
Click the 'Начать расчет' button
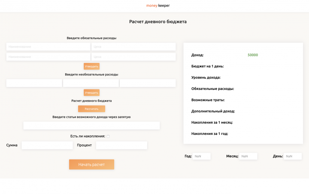coord(91,164)
